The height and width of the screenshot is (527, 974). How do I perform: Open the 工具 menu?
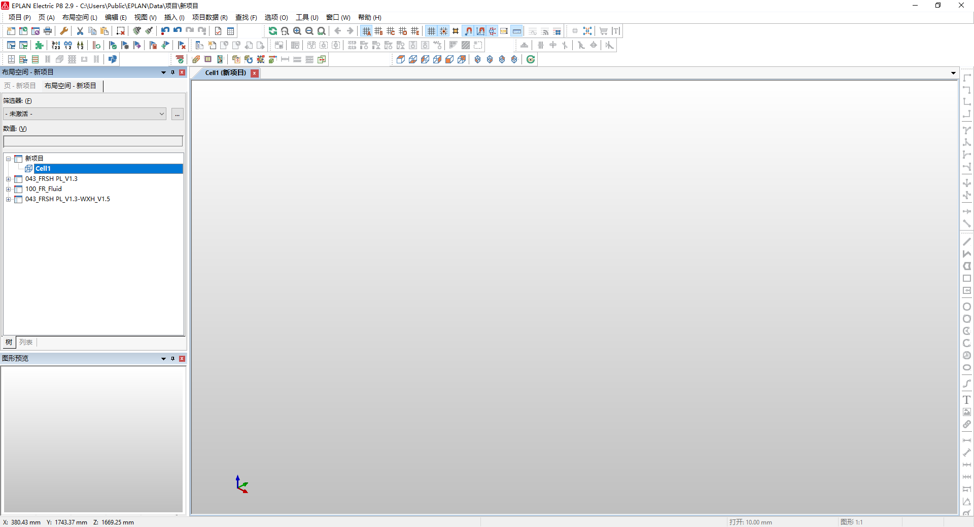[x=306, y=17]
